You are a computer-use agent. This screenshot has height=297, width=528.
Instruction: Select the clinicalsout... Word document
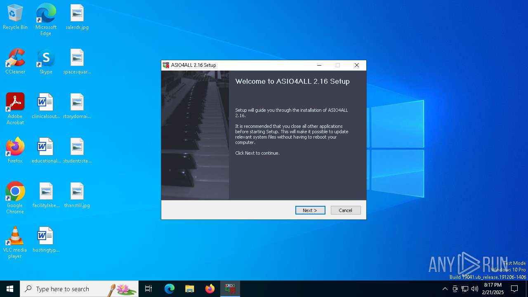(x=46, y=106)
